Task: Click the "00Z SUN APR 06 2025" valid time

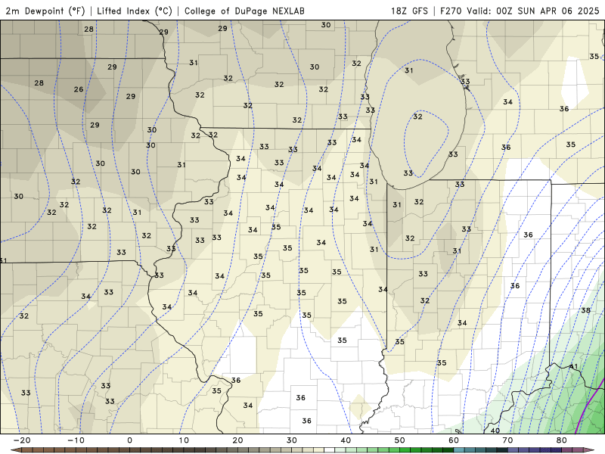Action: [548, 11]
